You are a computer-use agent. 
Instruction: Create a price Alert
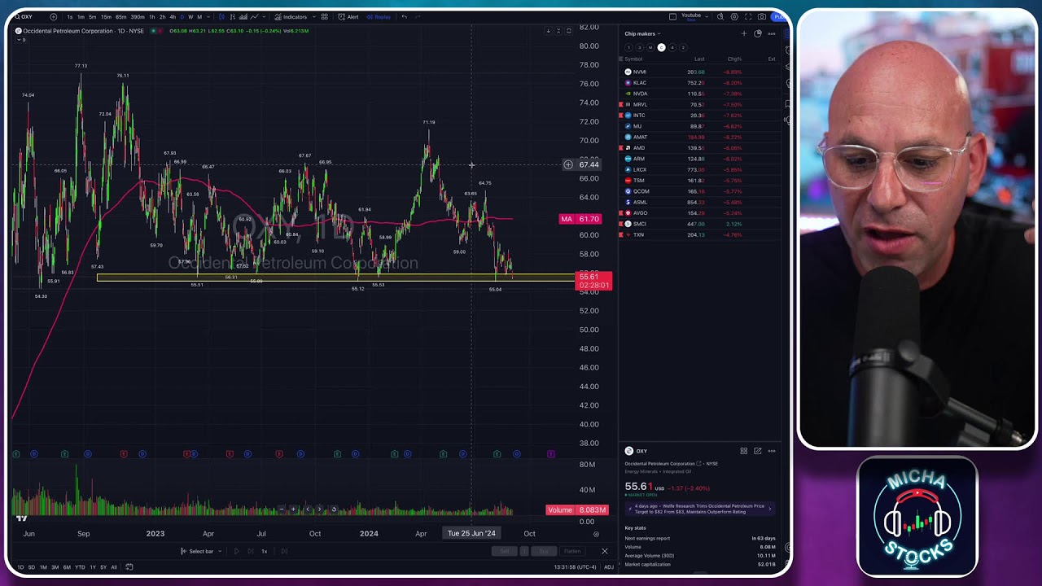click(349, 16)
